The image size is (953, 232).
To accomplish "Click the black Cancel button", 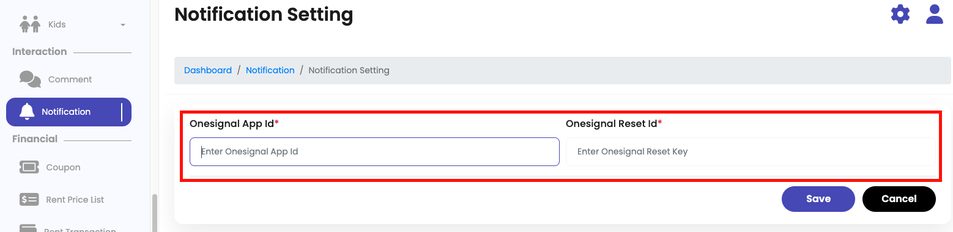I will point(899,199).
